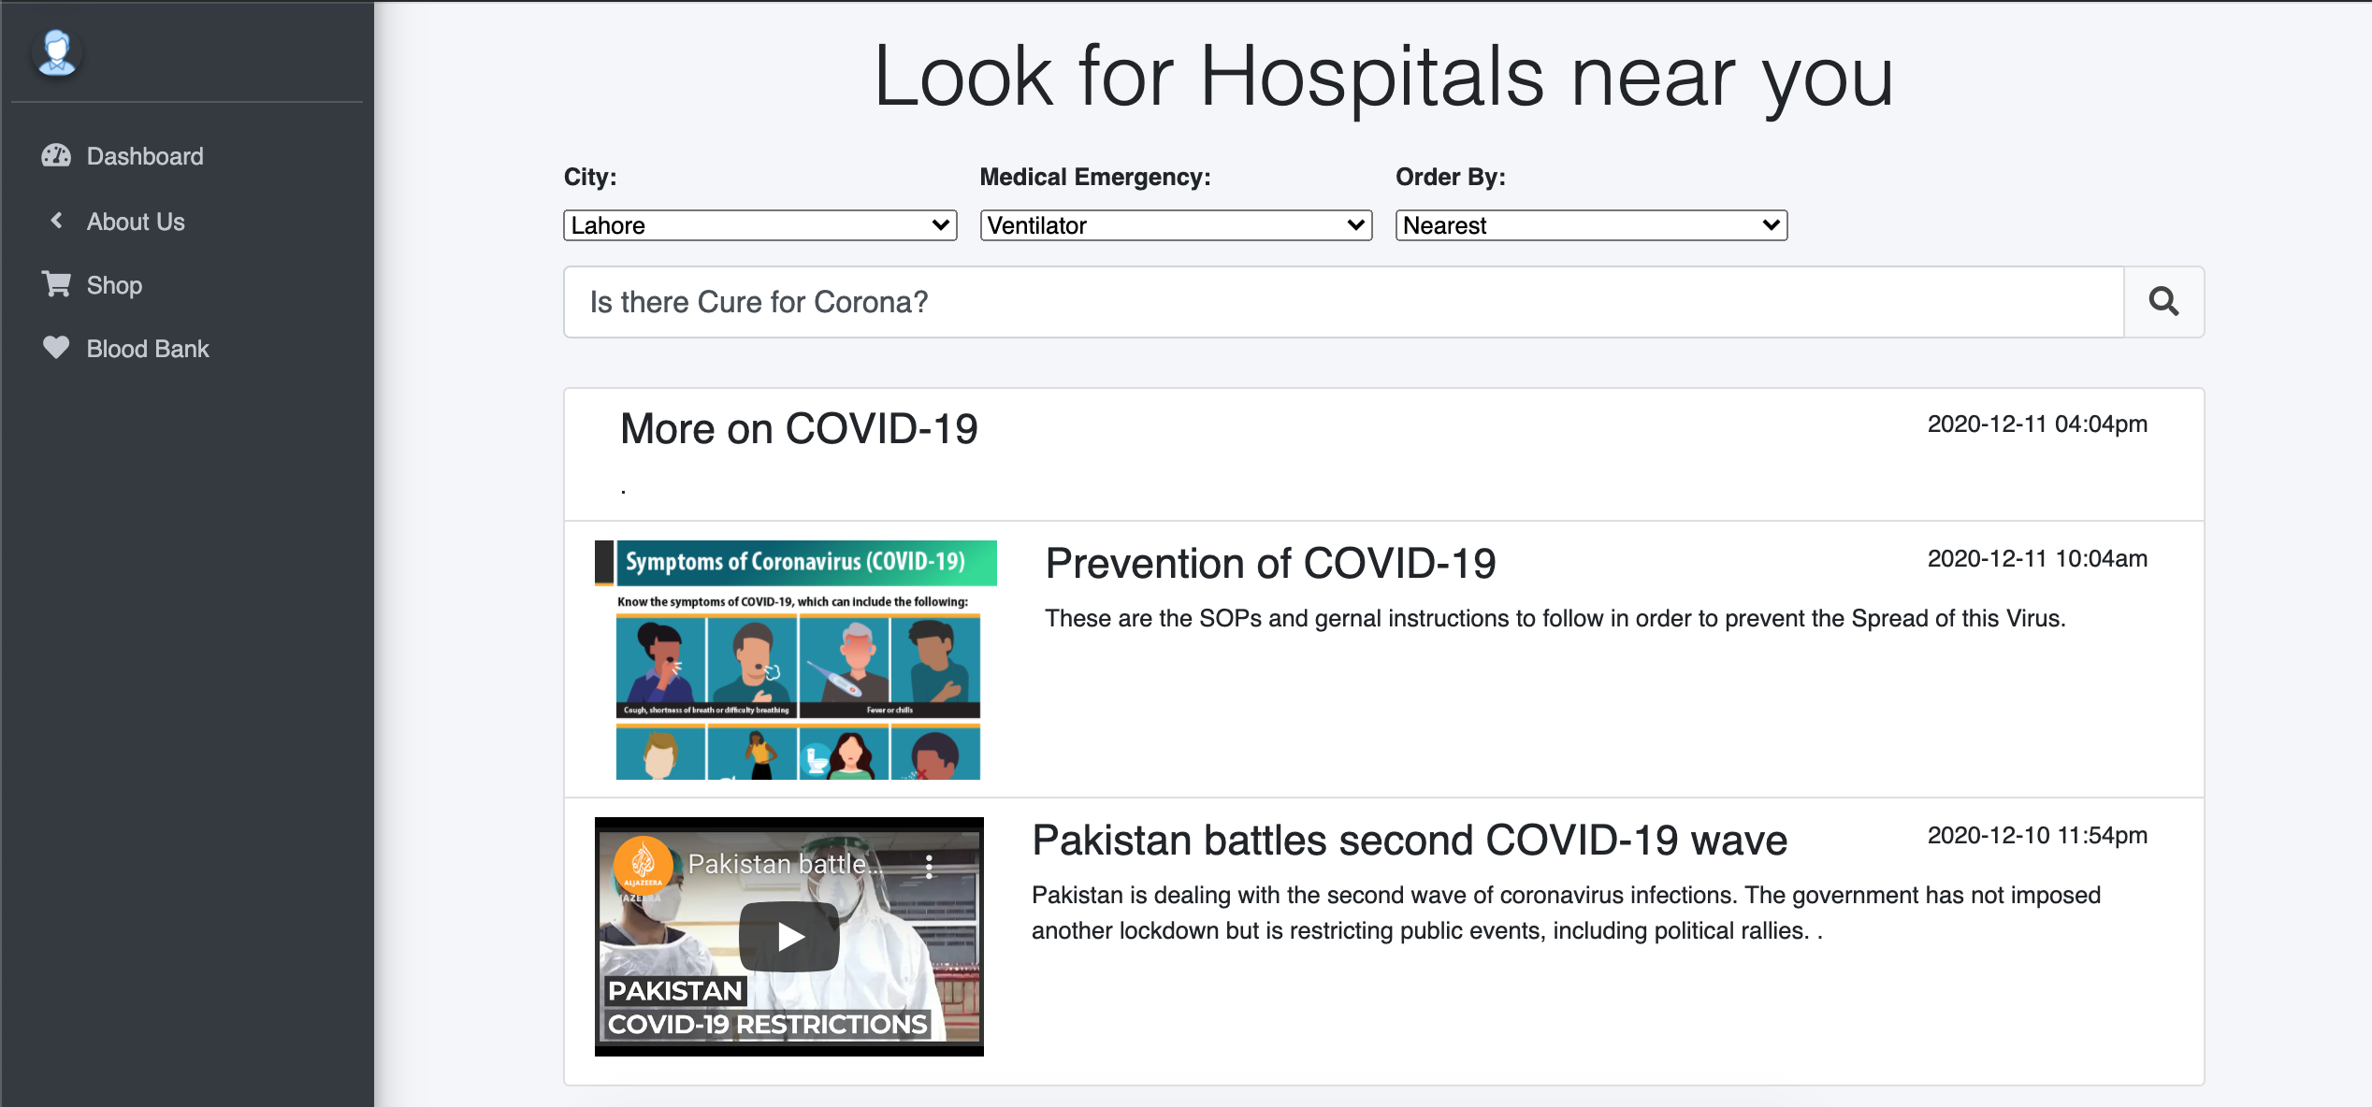The width and height of the screenshot is (2372, 1107).
Task: Open Pakistan battles second COVID-19 wave heading
Action: point(1410,841)
